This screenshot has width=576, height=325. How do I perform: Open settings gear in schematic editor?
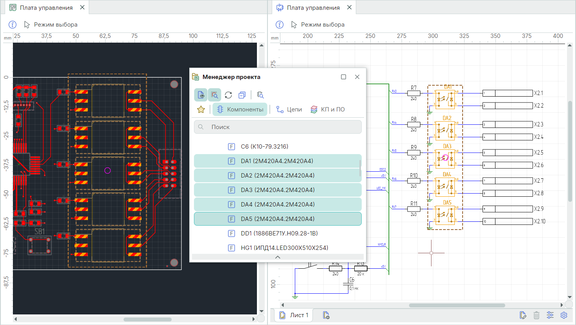[564, 315]
